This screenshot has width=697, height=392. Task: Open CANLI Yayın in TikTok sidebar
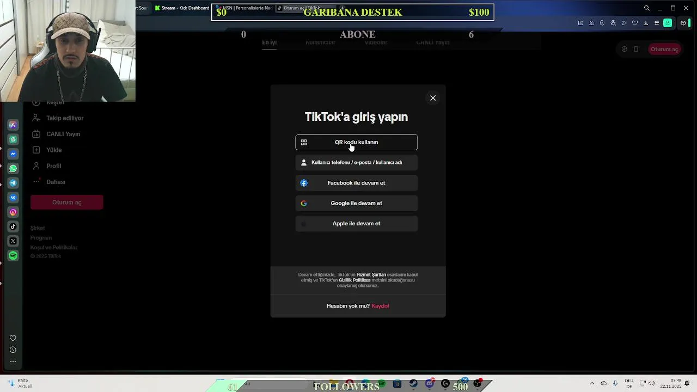click(x=56, y=134)
